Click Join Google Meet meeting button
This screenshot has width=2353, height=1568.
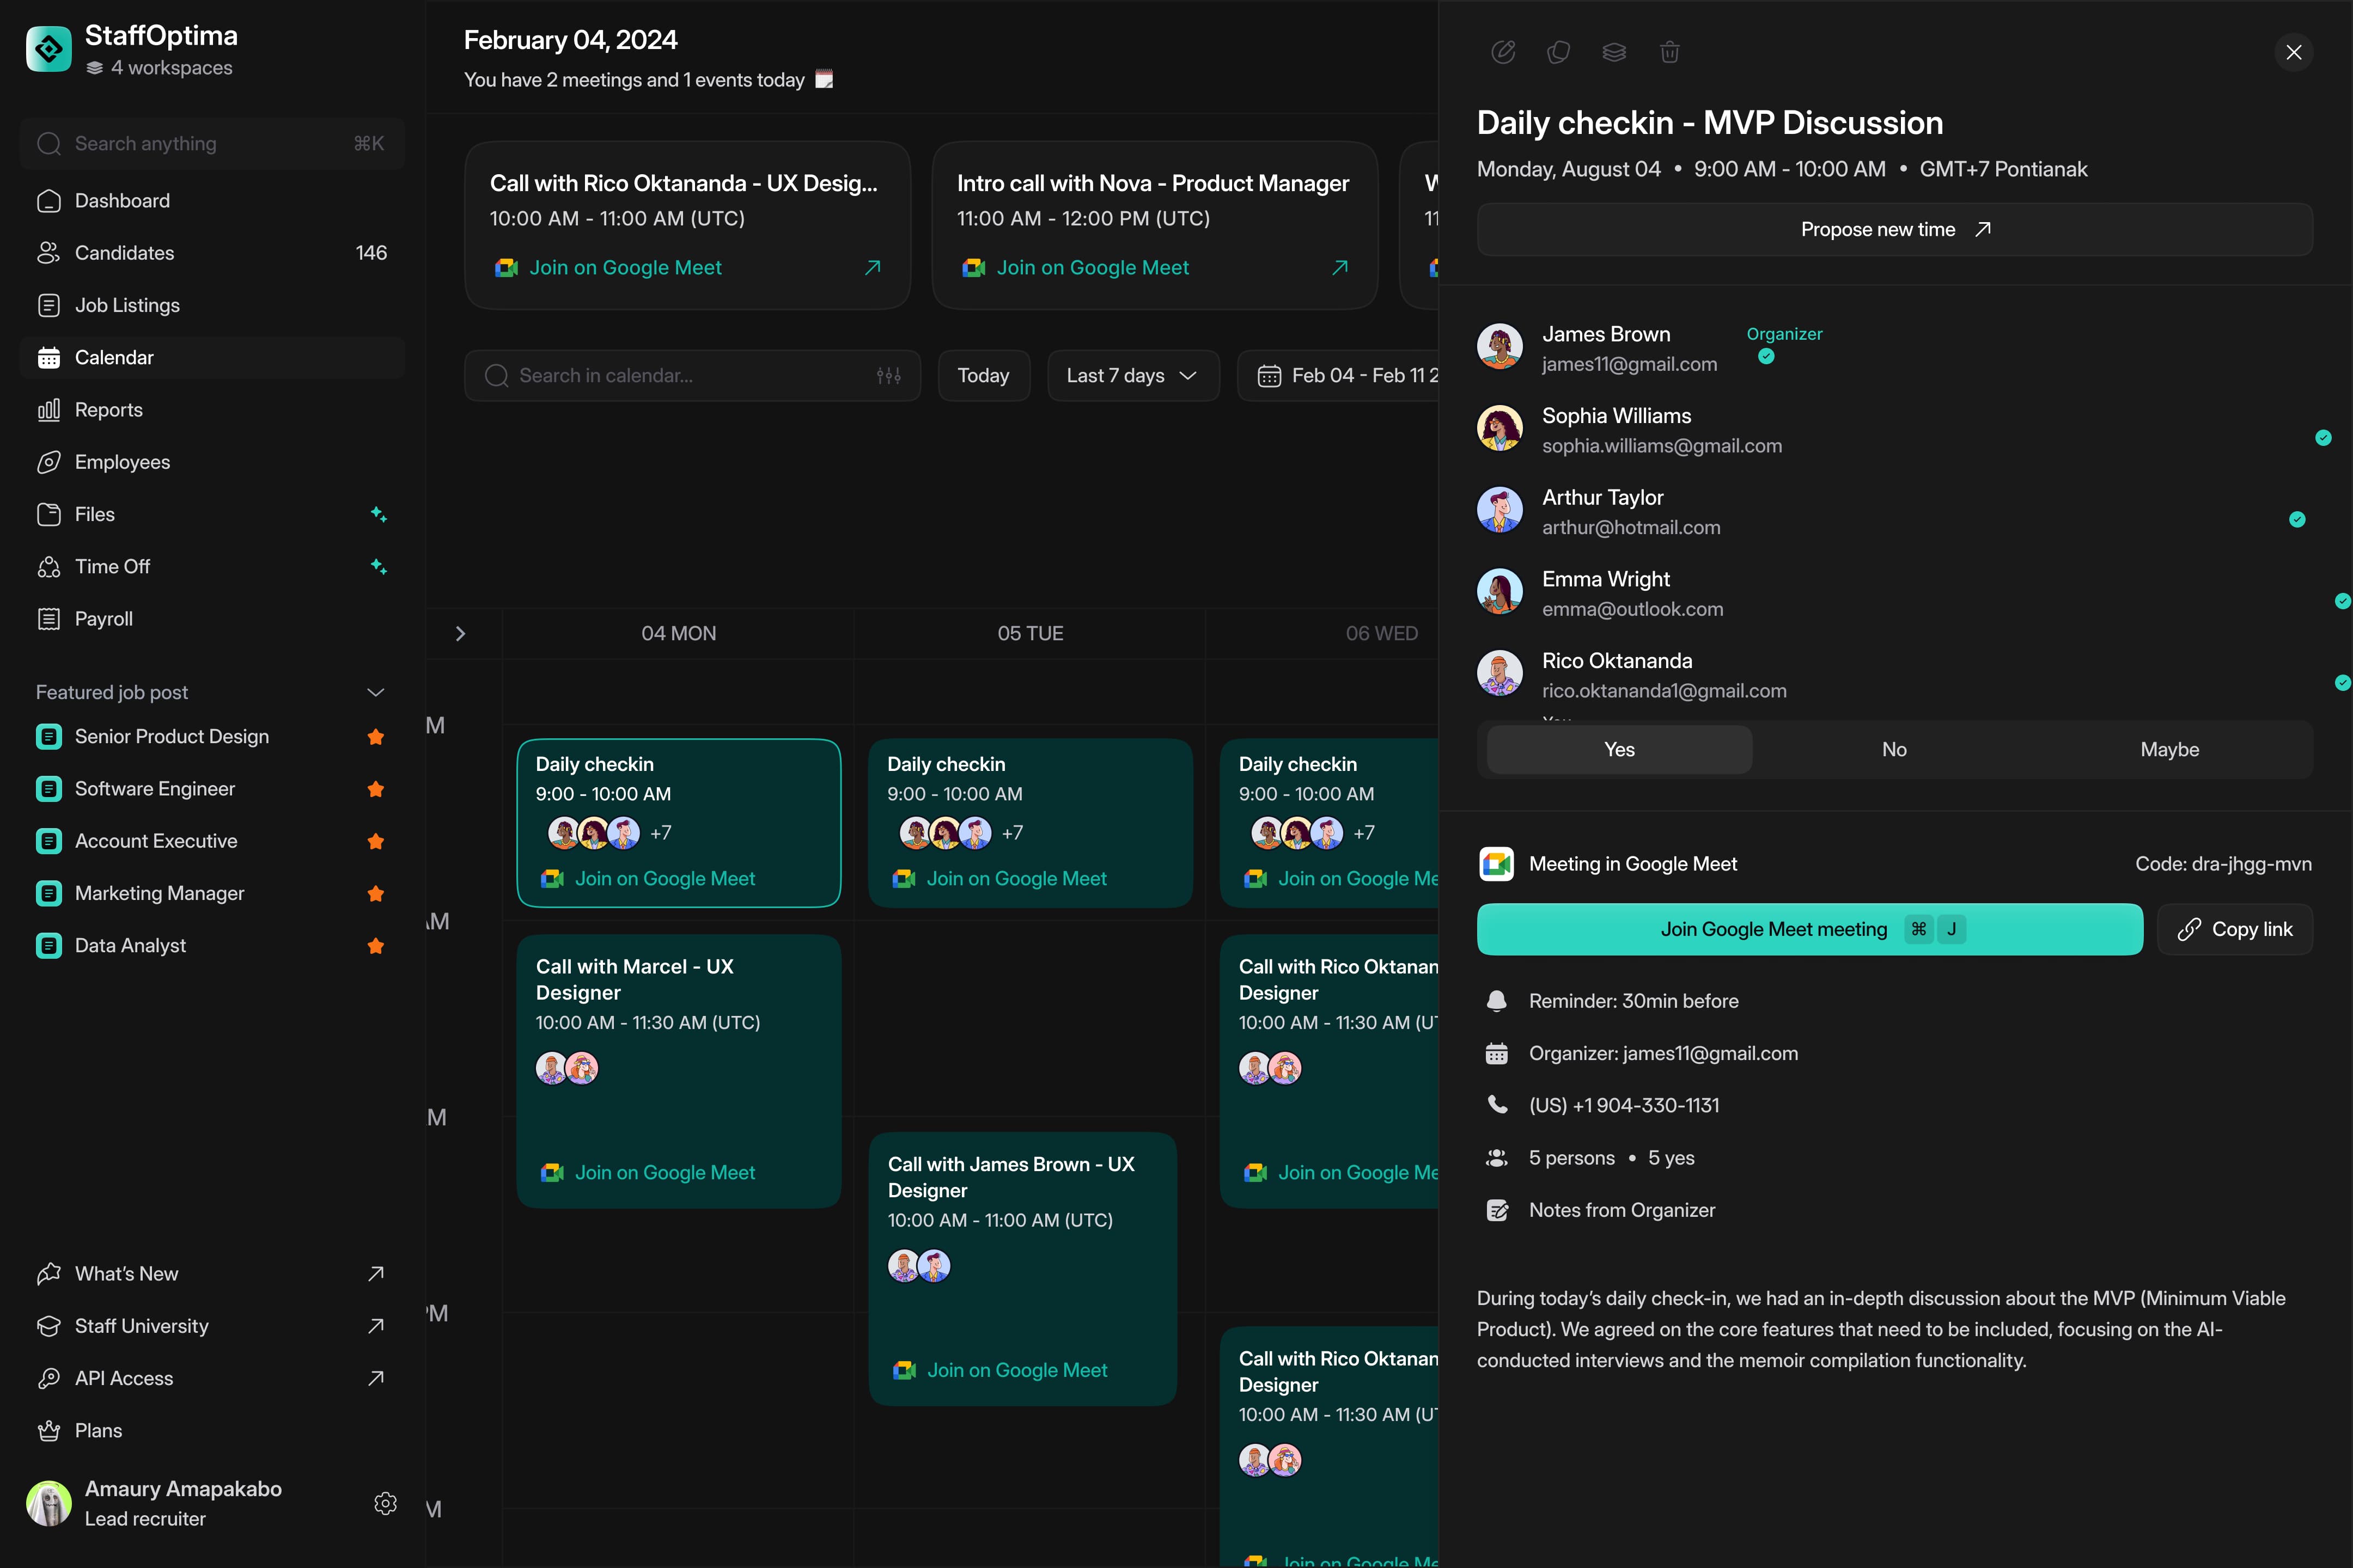coord(1810,930)
